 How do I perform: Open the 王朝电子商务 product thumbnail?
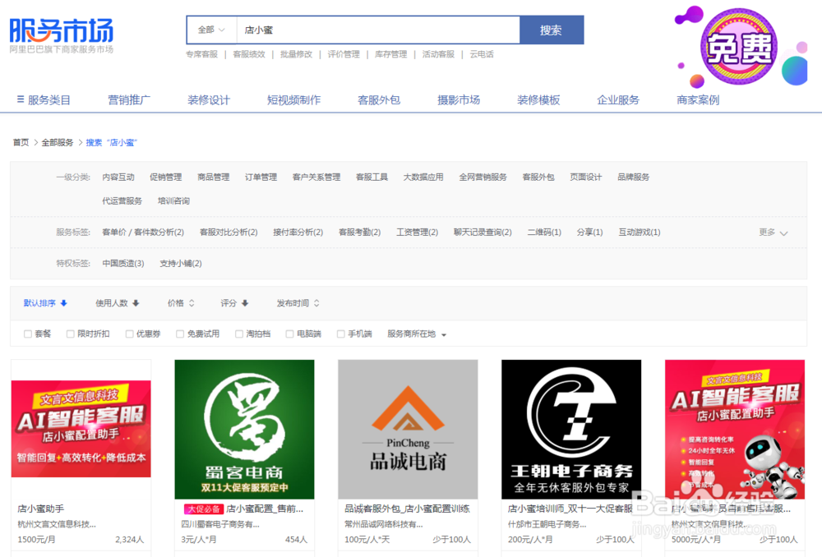tap(571, 429)
